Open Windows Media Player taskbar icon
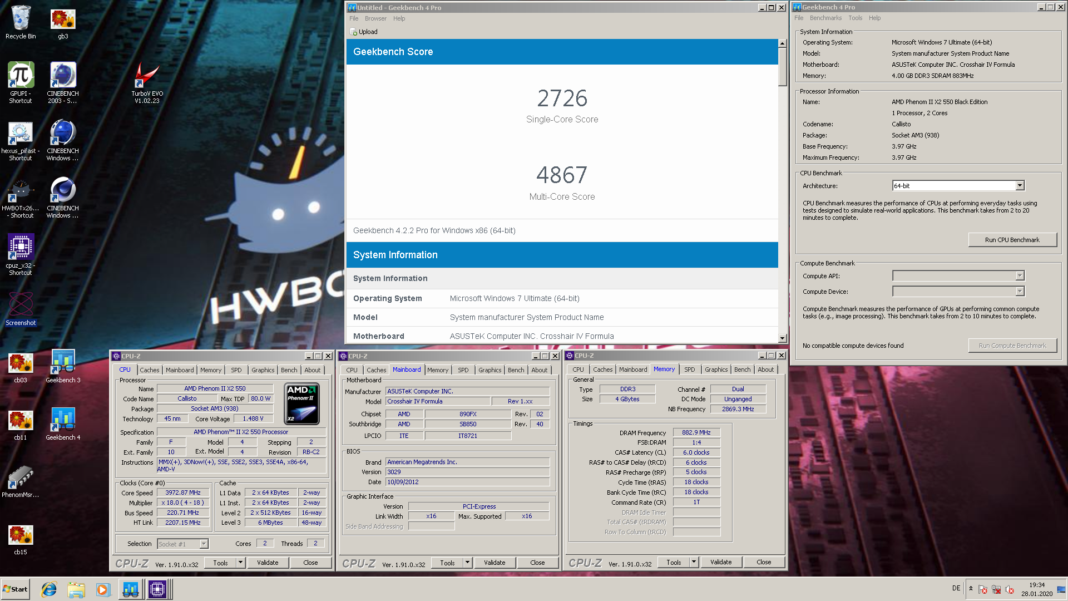The height and width of the screenshot is (601, 1068). pyautogui.click(x=103, y=589)
